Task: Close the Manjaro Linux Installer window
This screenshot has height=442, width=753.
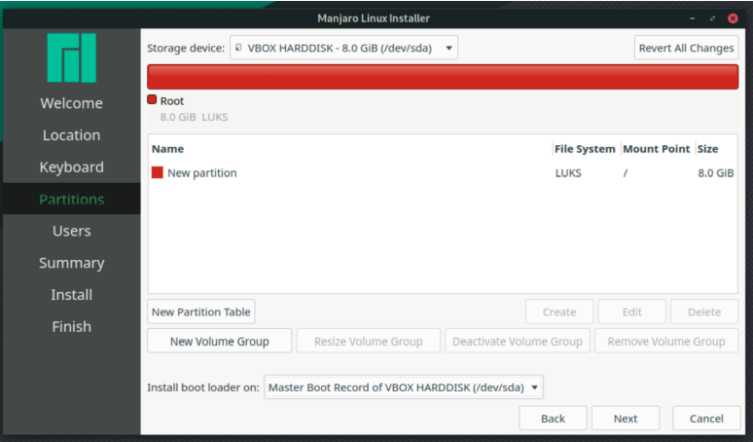Action: pyautogui.click(x=733, y=18)
